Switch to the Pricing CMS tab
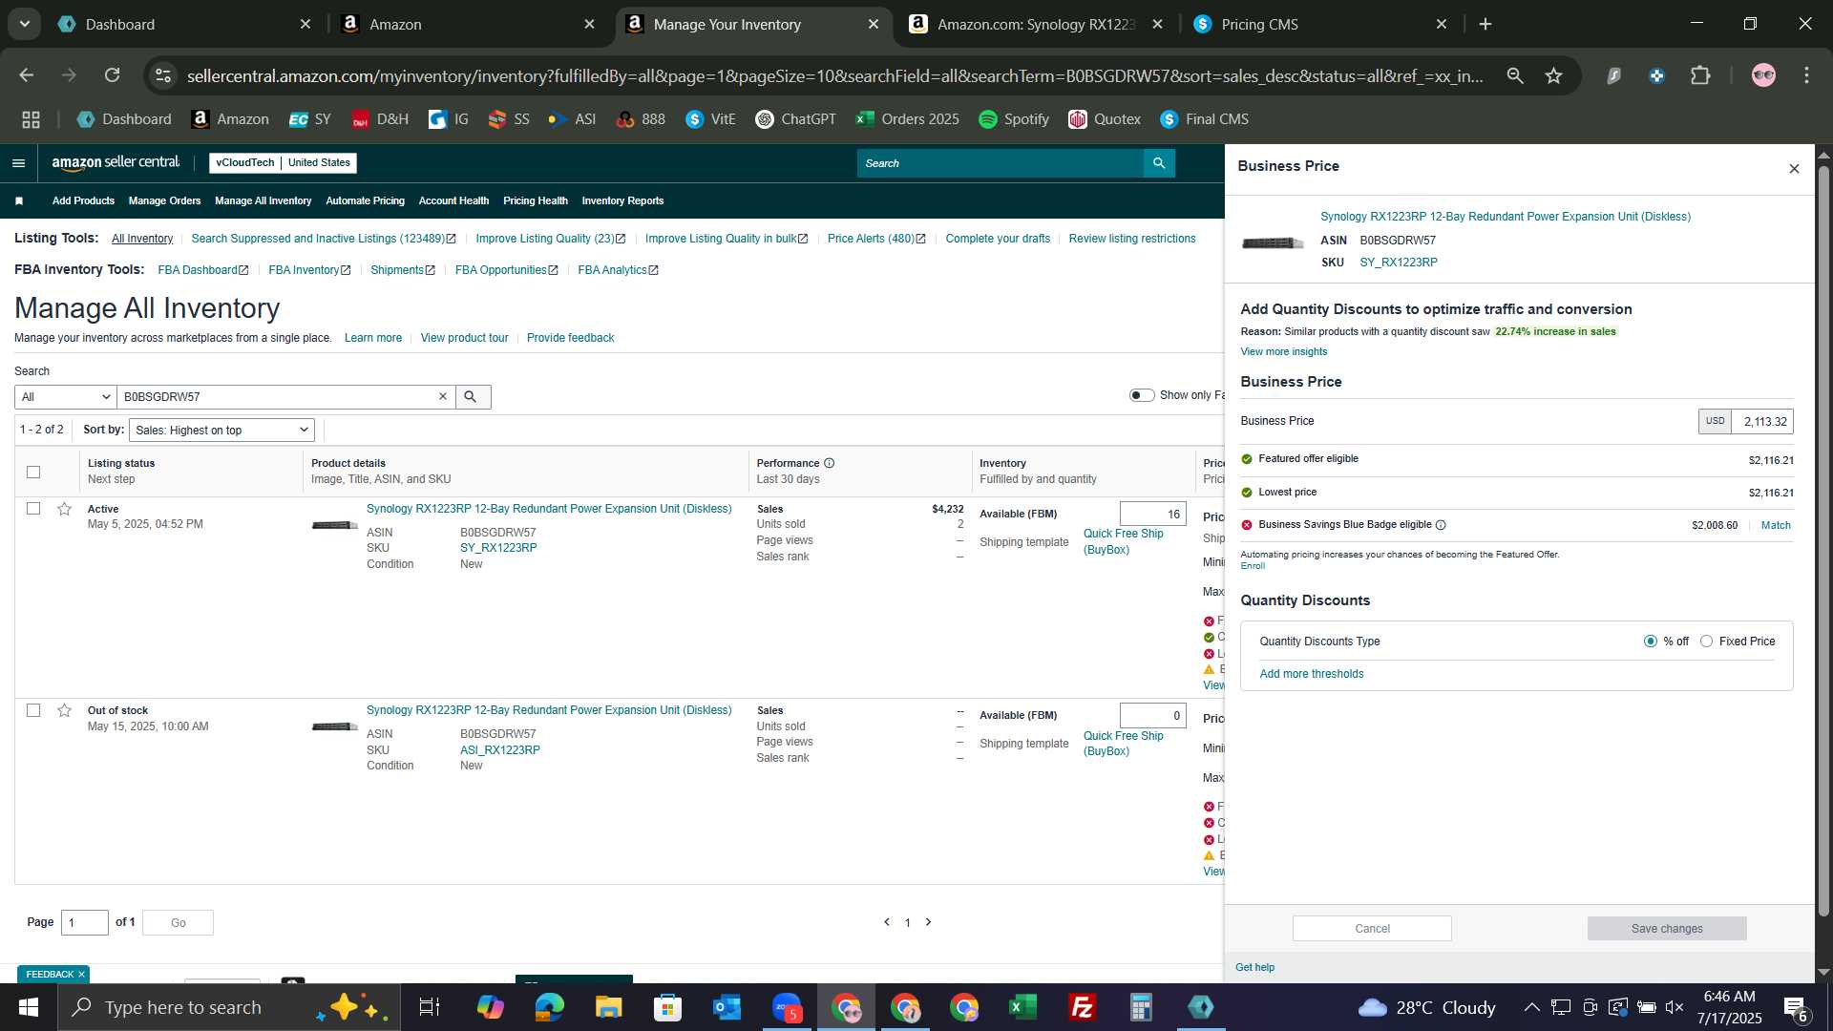1833x1031 pixels. click(x=1320, y=24)
